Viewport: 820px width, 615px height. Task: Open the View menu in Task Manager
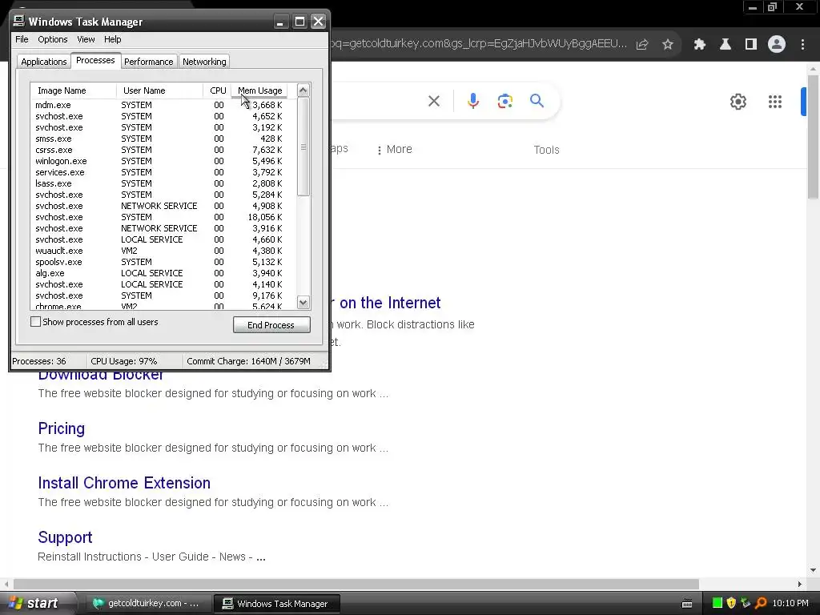pyautogui.click(x=86, y=39)
